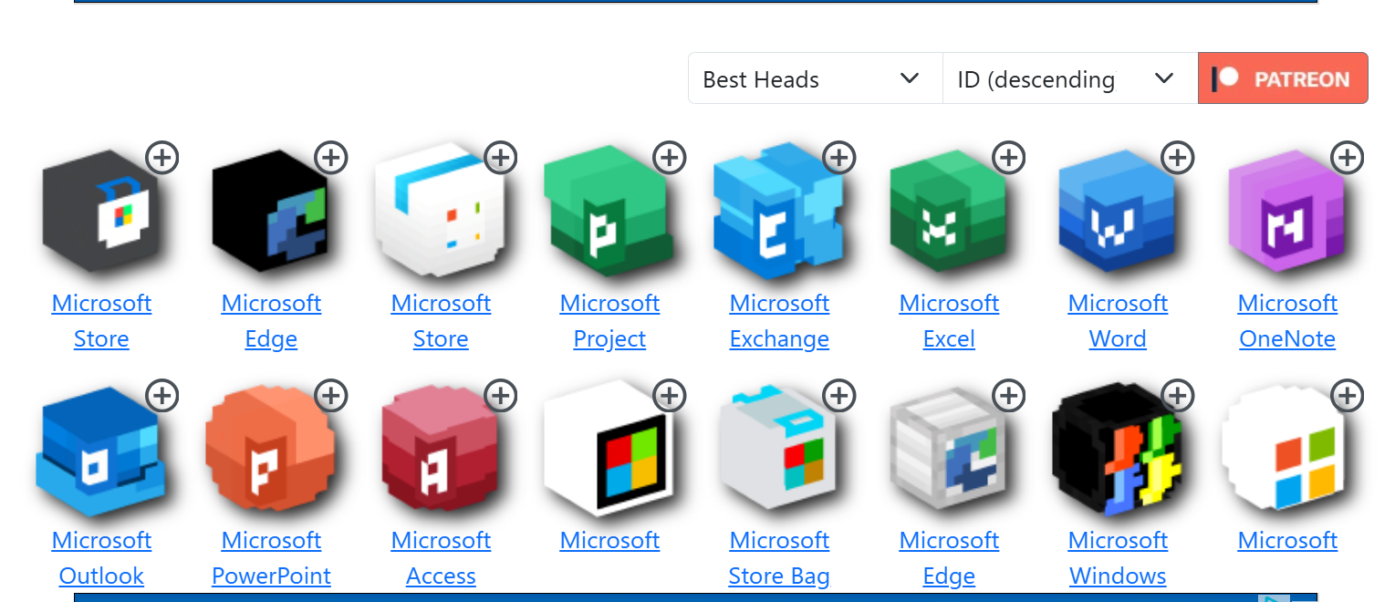The width and height of the screenshot is (1395, 602).
Task: Click the Microsoft Excel head icon
Action: point(945,216)
